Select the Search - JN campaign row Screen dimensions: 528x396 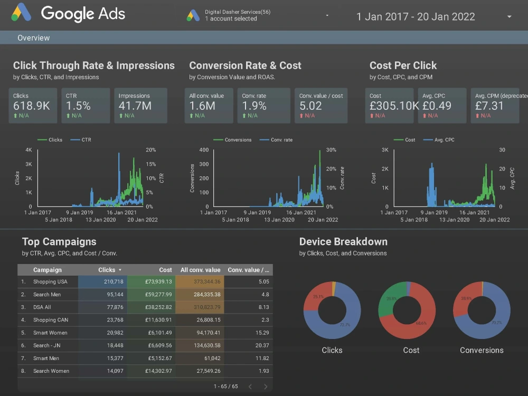(x=145, y=345)
